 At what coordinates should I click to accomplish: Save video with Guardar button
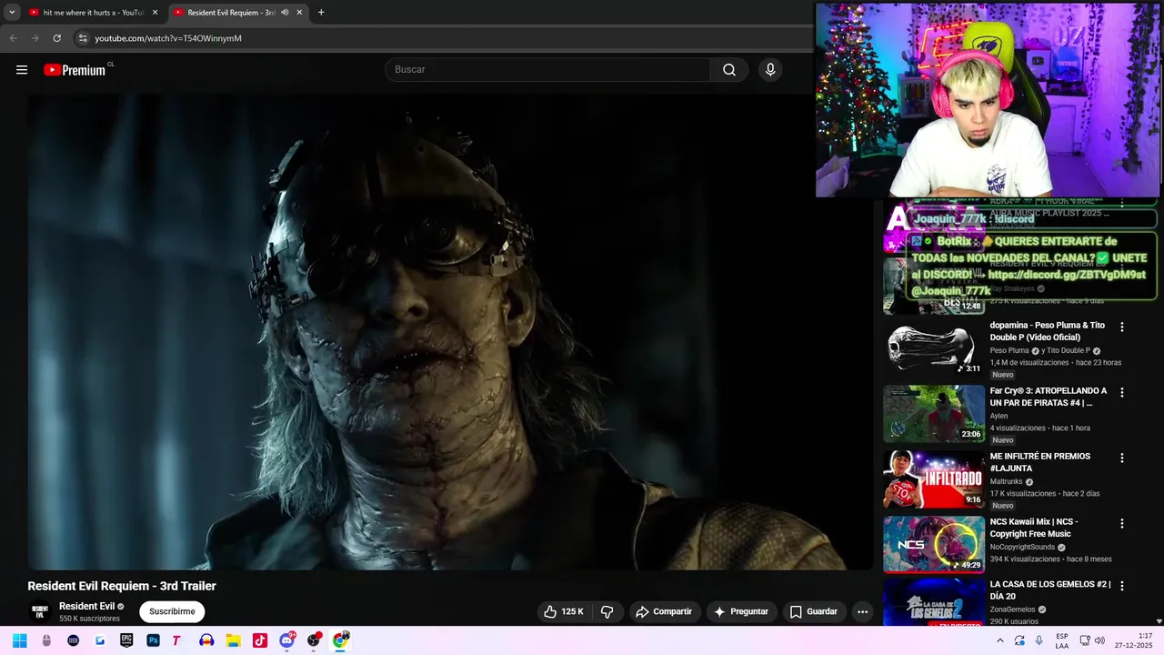click(813, 611)
